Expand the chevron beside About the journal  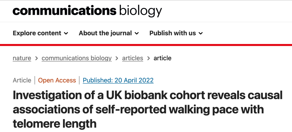137,33
